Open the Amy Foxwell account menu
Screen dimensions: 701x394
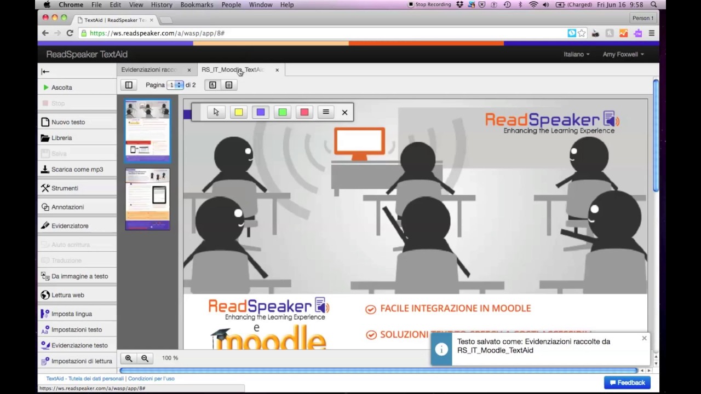click(623, 54)
